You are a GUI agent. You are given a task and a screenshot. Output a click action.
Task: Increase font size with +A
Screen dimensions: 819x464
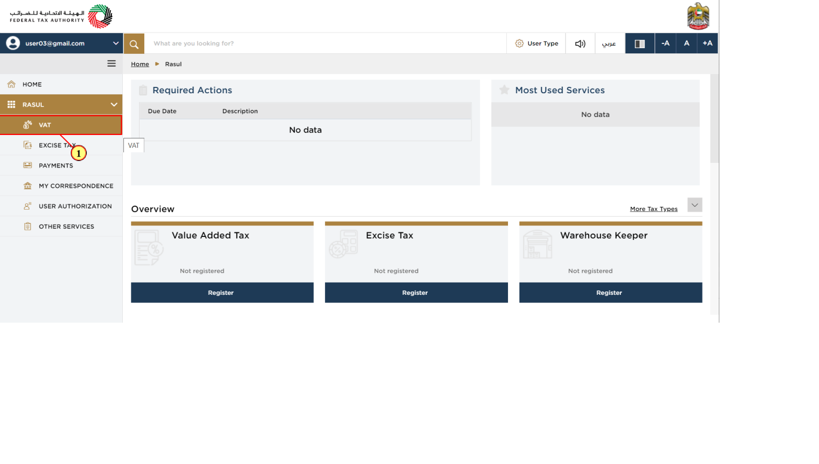pos(707,43)
